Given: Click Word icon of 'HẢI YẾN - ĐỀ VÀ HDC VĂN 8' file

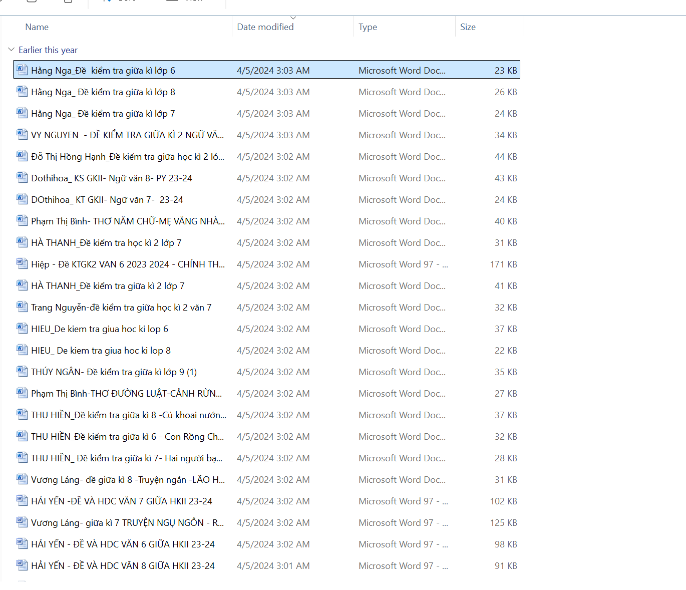Looking at the screenshot, I should tap(22, 565).
